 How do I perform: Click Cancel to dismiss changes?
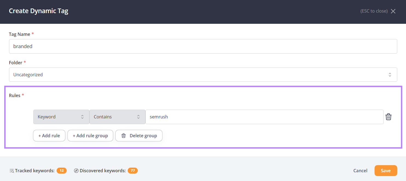coord(360,170)
